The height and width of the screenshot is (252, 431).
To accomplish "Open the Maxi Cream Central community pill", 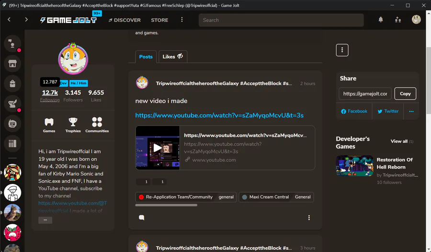I will tap(265, 197).
